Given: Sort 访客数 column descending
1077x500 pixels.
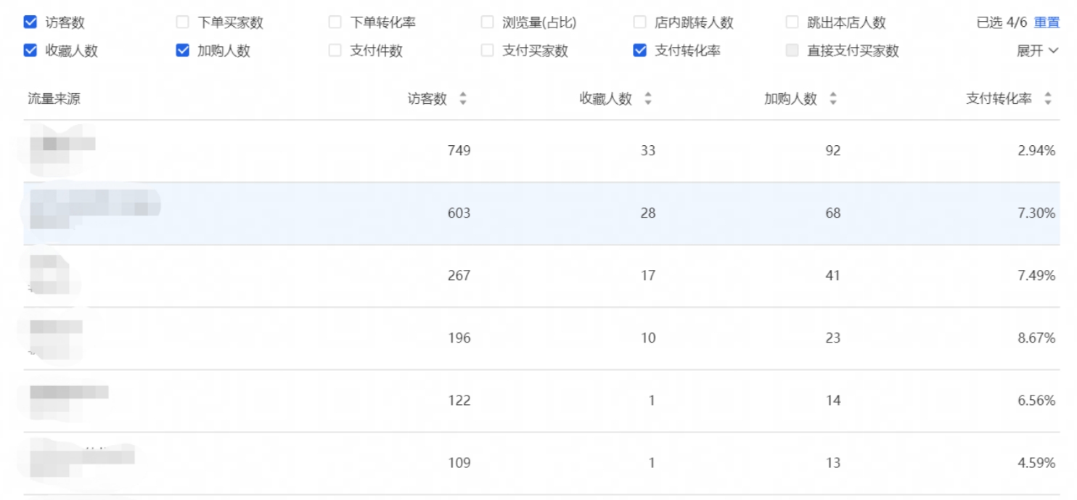Looking at the screenshot, I should coord(464,102).
